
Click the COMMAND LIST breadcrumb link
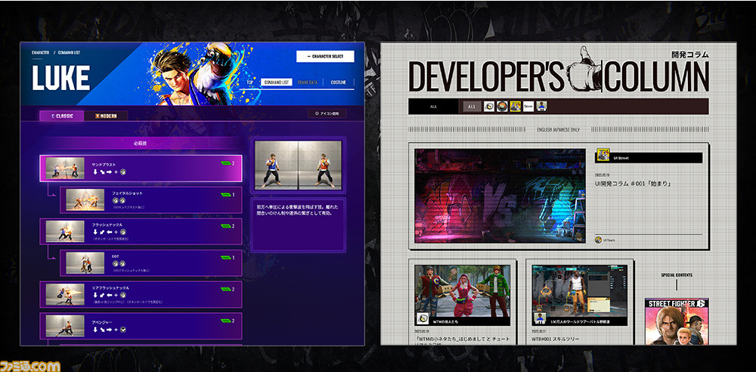69,52
